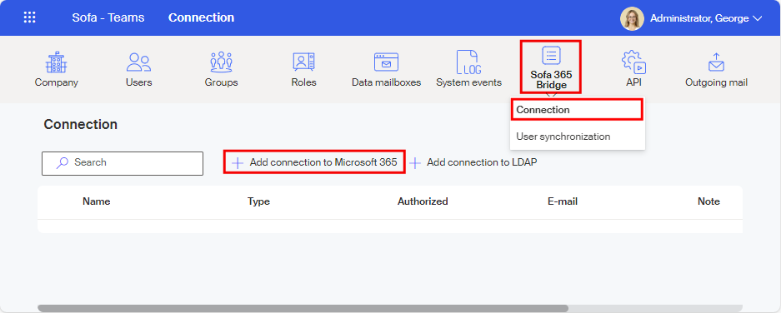This screenshot has height=313, width=781.
Task: Select Connection in the dropdown menu
Action: (577, 110)
